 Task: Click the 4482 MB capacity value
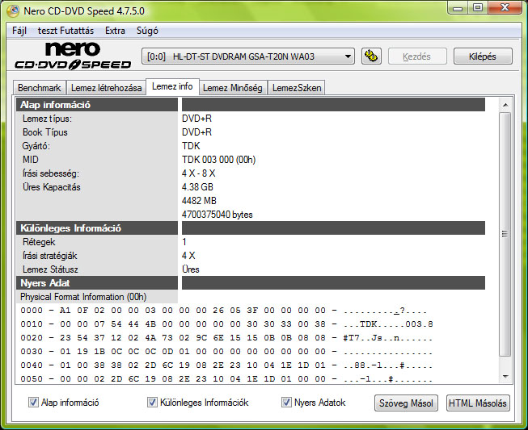click(199, 201)
